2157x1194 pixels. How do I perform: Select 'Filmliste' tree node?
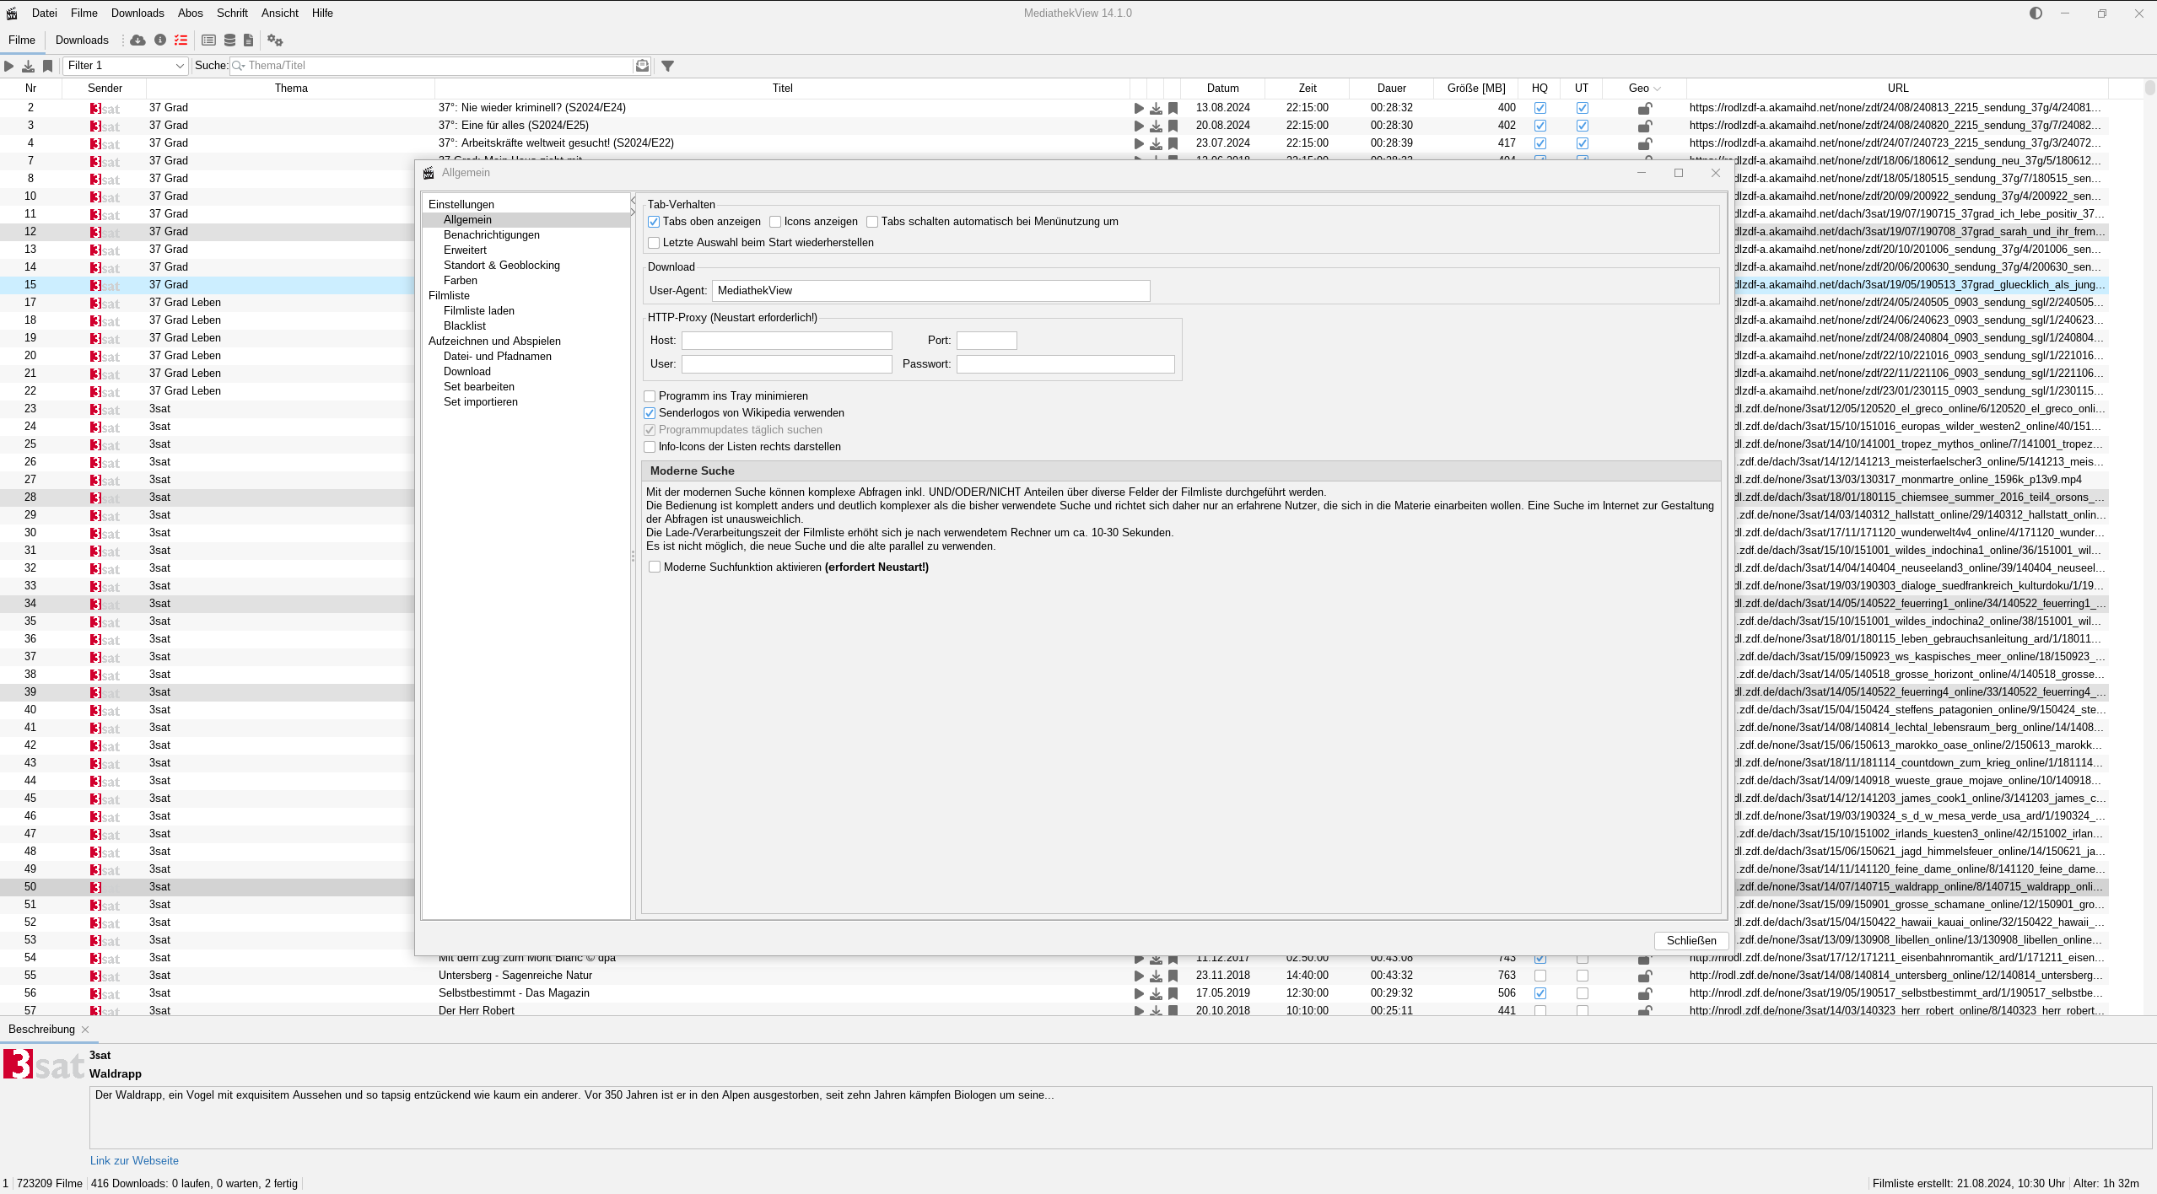(449, 296)
